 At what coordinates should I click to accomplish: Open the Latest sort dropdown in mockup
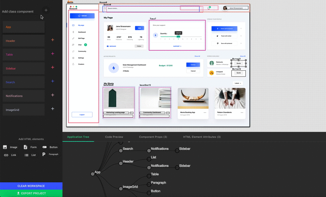[238, 83]
